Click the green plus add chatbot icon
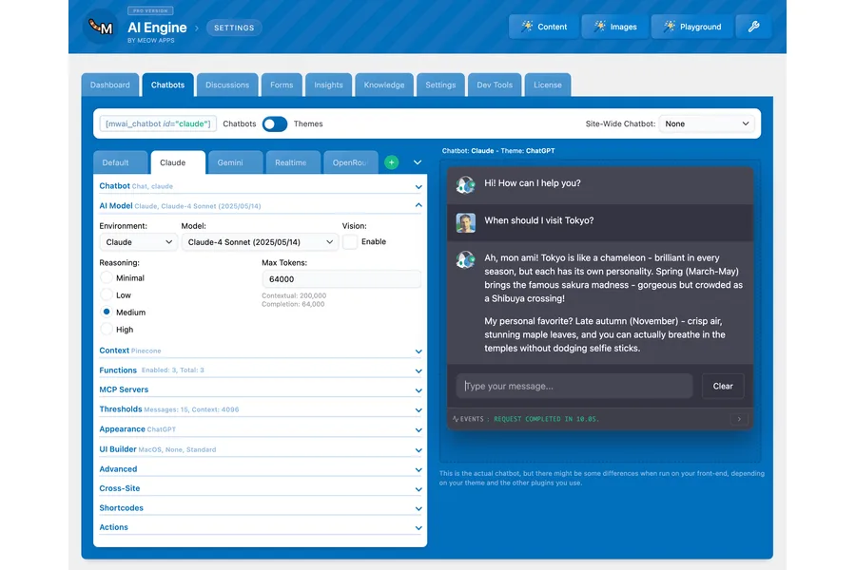 392,162
